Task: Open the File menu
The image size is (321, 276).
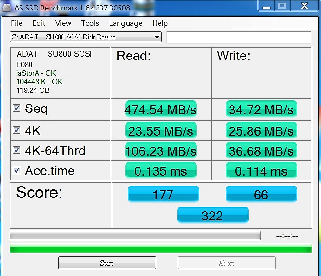Action: (x=17, y=23)
